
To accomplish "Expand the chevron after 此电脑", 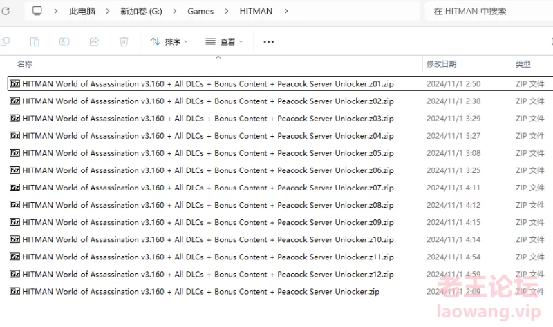I will coord(108,11).
